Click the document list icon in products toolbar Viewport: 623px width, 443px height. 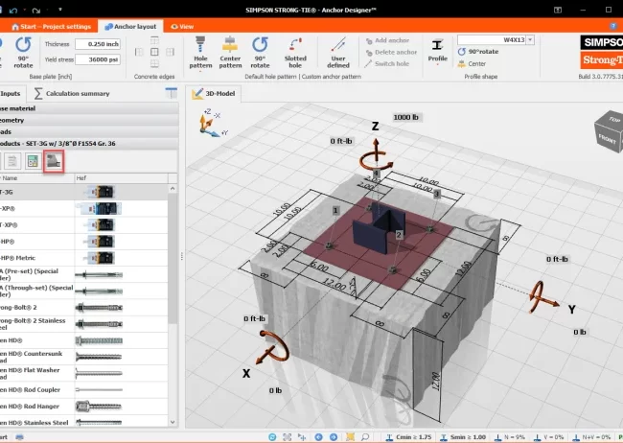pos(12,161)
